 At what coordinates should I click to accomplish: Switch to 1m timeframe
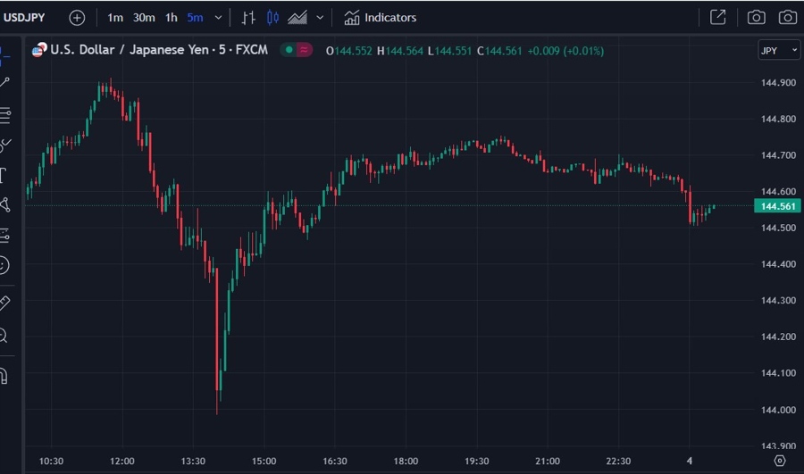click(x=115, y=18)
